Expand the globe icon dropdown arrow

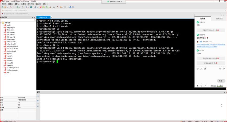point(33,7)
